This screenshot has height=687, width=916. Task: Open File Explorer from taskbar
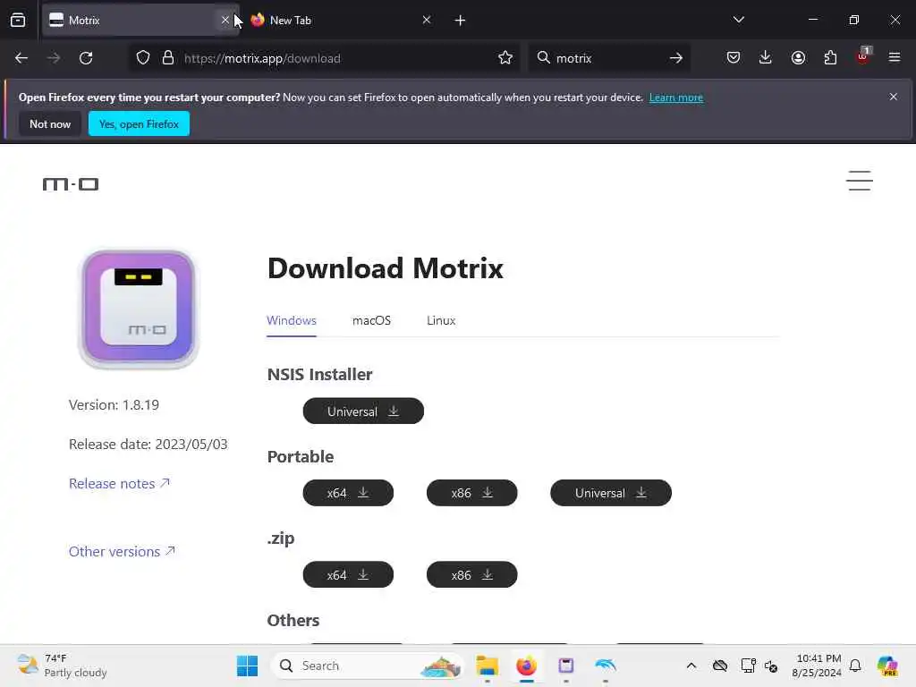tap(487, 666)
